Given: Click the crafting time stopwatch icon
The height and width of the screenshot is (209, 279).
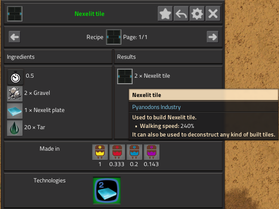Looking at the screenshot, I should [x=15, y=77].
